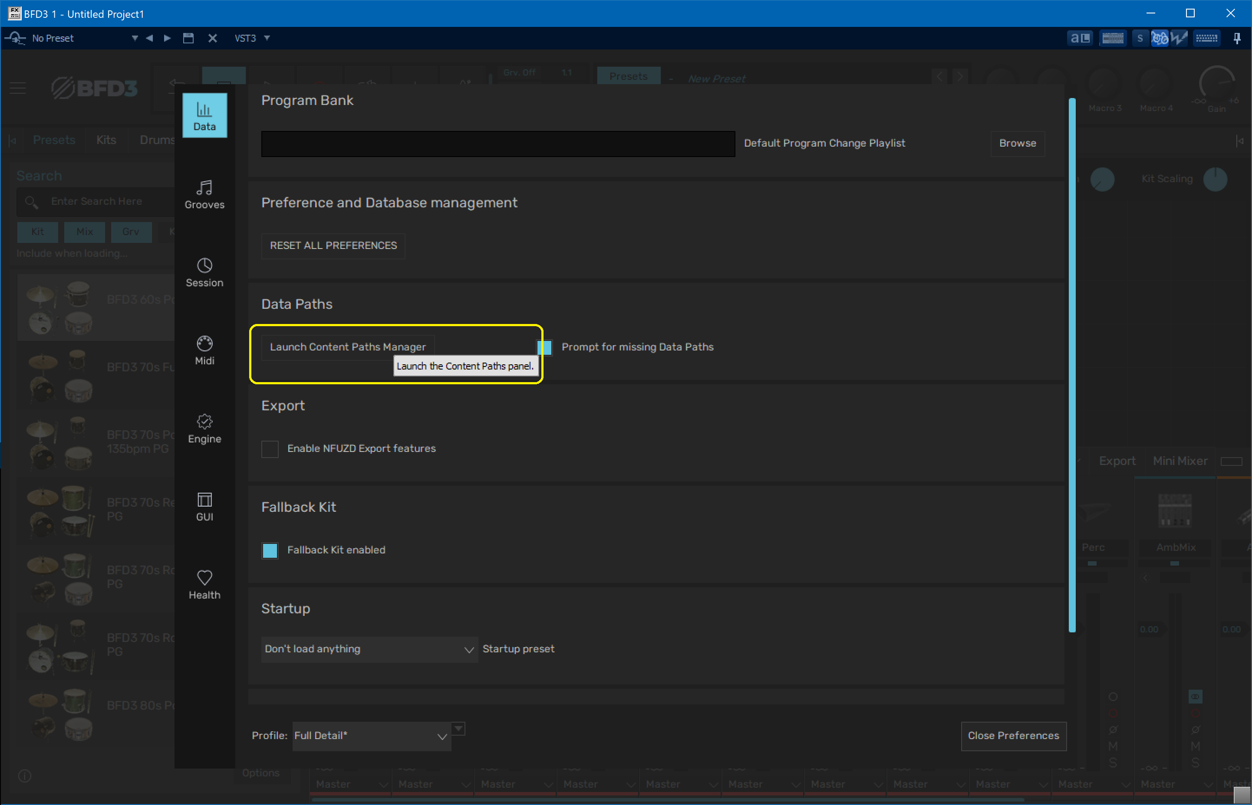Screen dimensions: 1252x805
Task: Open the Engine preferences section
Action: (x=204, y=428)
